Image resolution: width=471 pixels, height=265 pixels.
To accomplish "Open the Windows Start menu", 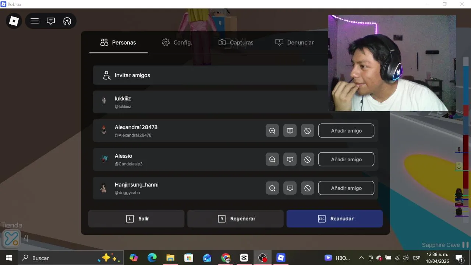I will (x=9, y=258).
